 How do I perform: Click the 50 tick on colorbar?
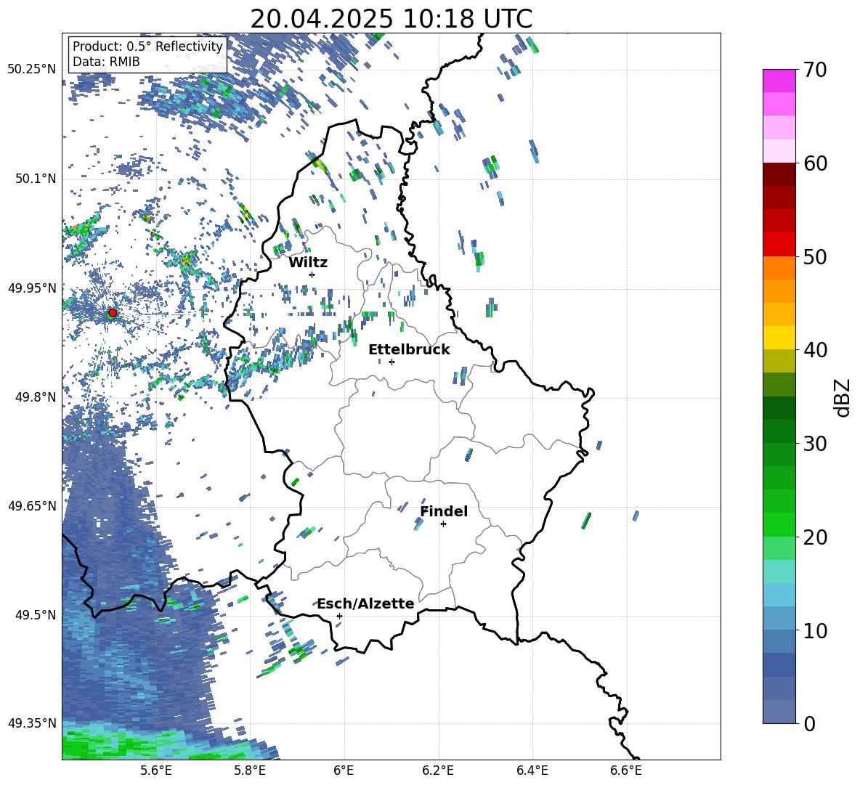[x=815, y=257]
